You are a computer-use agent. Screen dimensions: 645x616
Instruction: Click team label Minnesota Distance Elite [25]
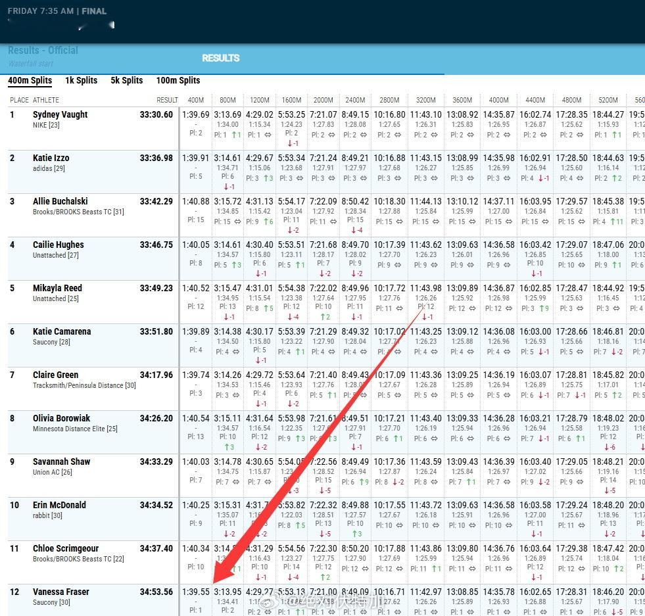[75, 429]
